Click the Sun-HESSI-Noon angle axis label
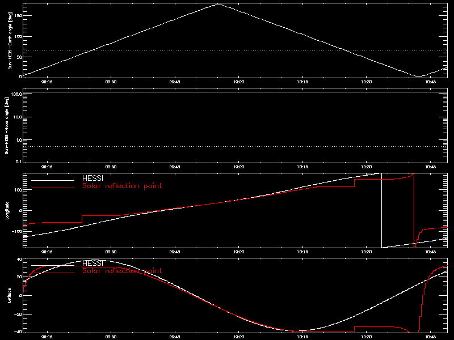This screenshot has width=454, height=340. point(7,126)
